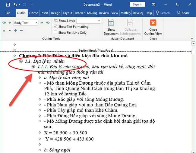This screenshot has width=196, height=153.
Task: Click the Outline Tools group label
Action: 51,39
